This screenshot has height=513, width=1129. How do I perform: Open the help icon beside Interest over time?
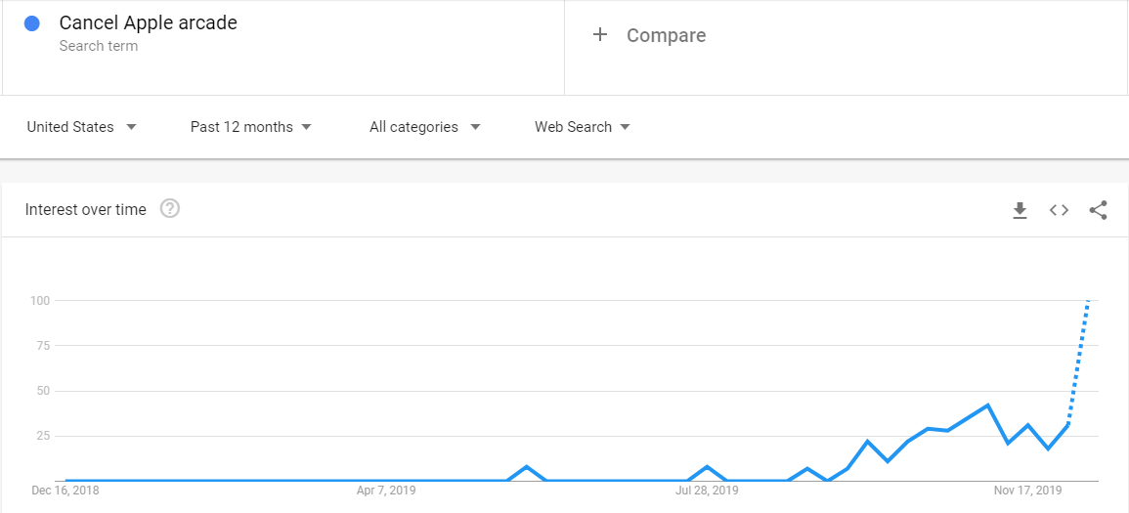tap(169, 209)
